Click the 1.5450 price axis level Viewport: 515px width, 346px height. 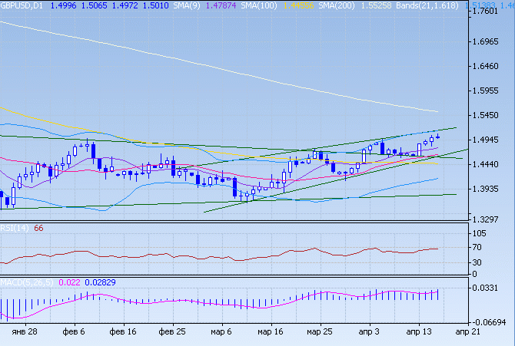[x=490, y=116]
